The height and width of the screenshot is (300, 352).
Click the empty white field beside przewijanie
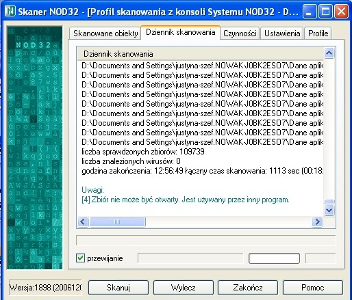(x=274, y=258)
